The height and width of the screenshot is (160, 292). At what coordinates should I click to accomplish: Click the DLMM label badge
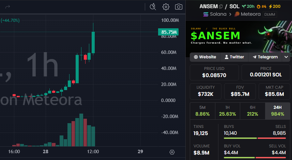pos(270,14)
